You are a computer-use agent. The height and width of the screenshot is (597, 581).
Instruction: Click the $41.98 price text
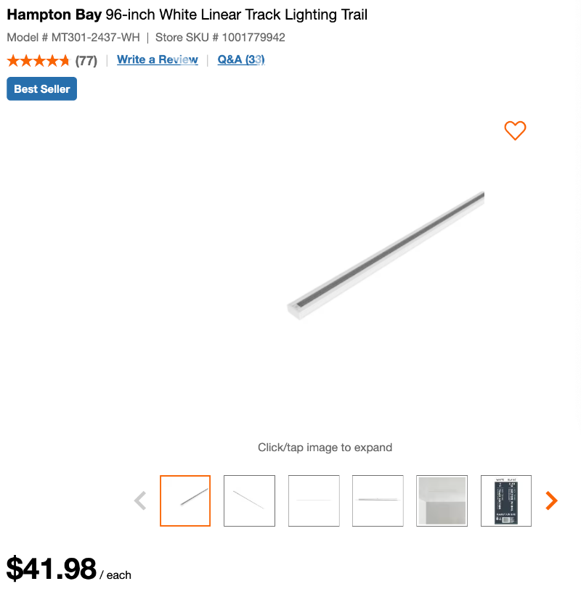click(52, 569)
